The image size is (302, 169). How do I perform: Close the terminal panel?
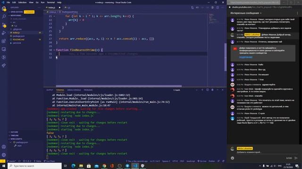click(x=223, y=90)
